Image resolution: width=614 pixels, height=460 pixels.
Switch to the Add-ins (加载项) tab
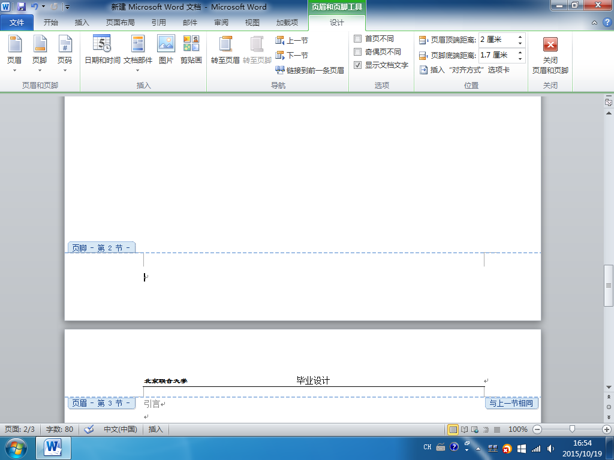[x=287, y=23]
